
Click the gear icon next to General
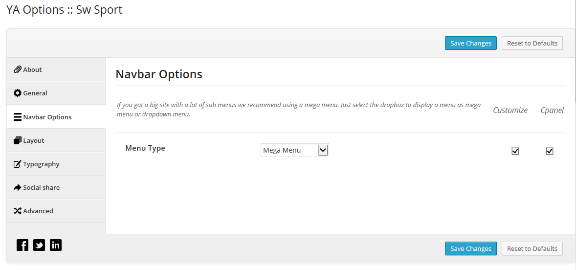tap(17, 93)
